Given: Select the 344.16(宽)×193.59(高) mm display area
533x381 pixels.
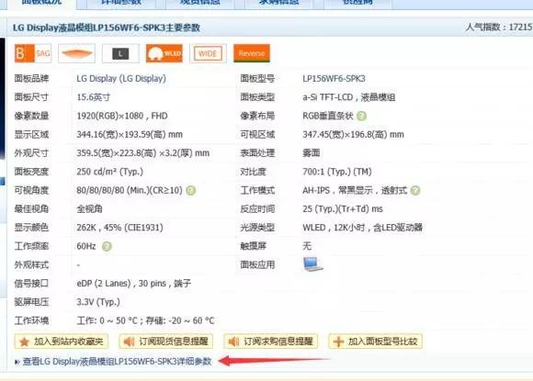Looking at the screenshot, I should click(x=130, y=135).
